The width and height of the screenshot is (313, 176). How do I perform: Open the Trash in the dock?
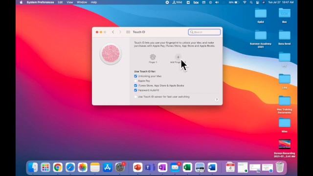click(x=280, y=167)
